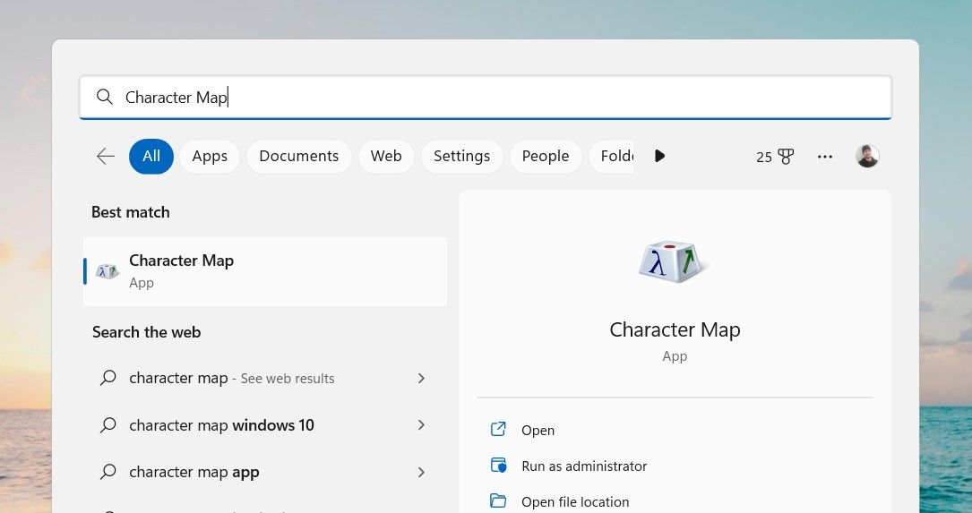Viewport: 972px width, 513px height.
Task: Expand chevron for 'character map windows 10'
Action: 422,425
